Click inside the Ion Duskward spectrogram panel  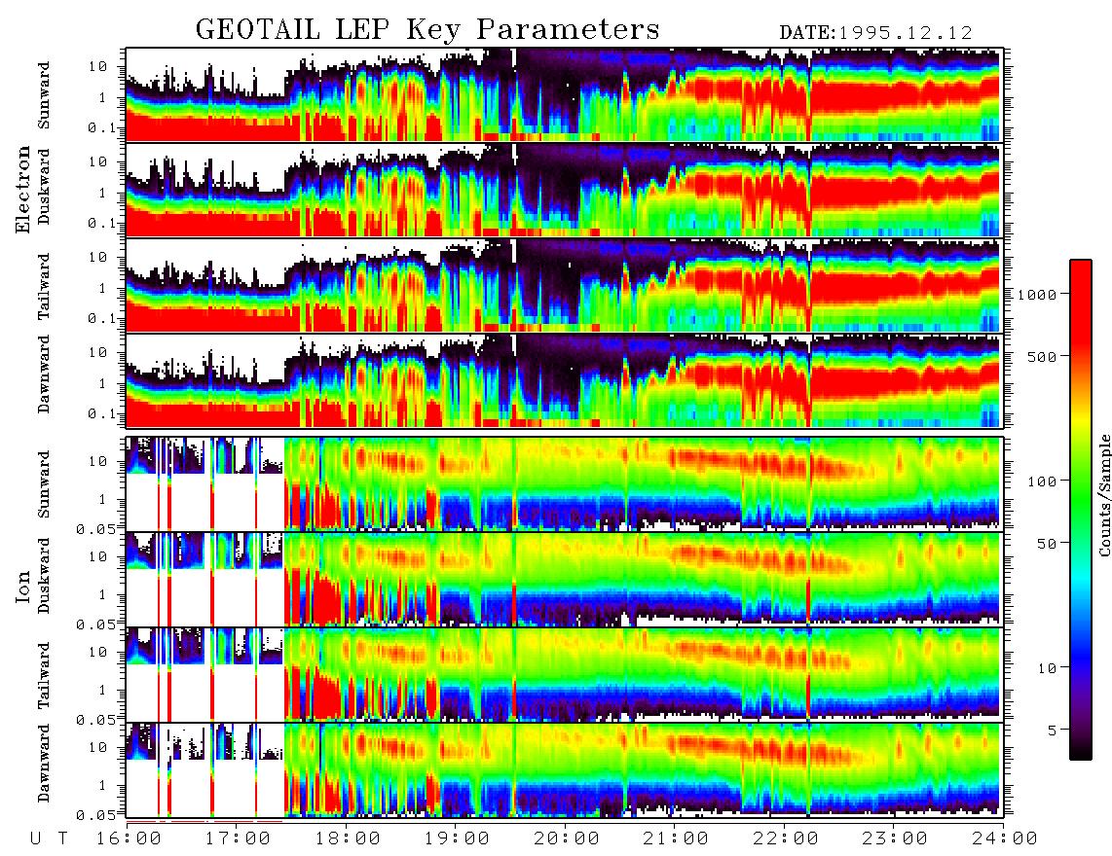click(x=564, y=579)
